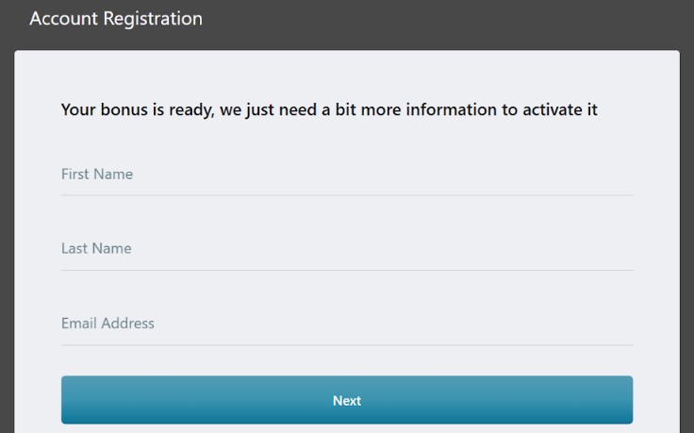Click the First Name input field

[347, 175]
